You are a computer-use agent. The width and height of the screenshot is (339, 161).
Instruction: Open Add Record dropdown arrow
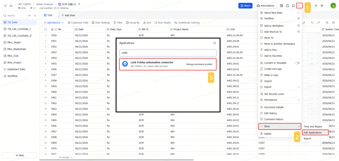(x=63, y=23)
